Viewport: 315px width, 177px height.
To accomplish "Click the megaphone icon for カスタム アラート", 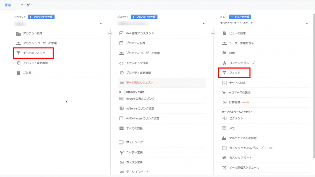I will (x=224, y=157).
